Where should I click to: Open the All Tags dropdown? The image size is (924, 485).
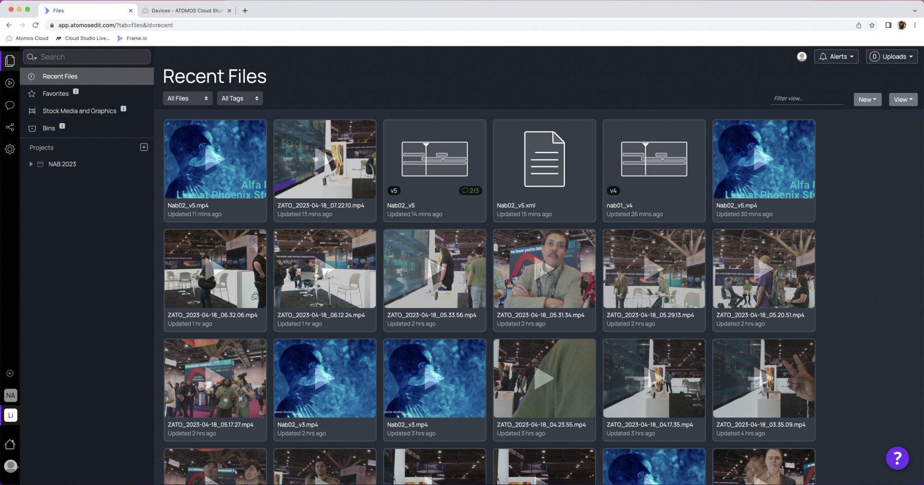240,98
